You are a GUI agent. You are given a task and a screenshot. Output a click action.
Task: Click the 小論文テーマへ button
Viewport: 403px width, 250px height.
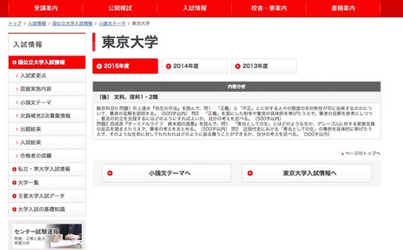point(167,174)
